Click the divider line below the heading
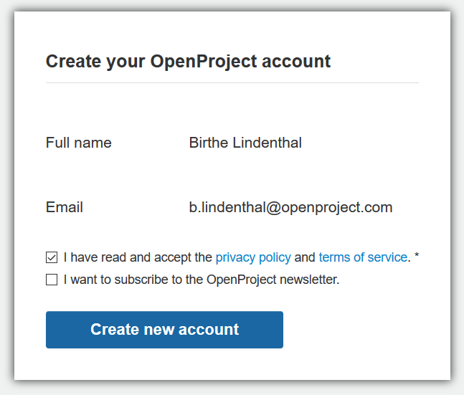Screen dimensions: 464x395 coord(232,82)
